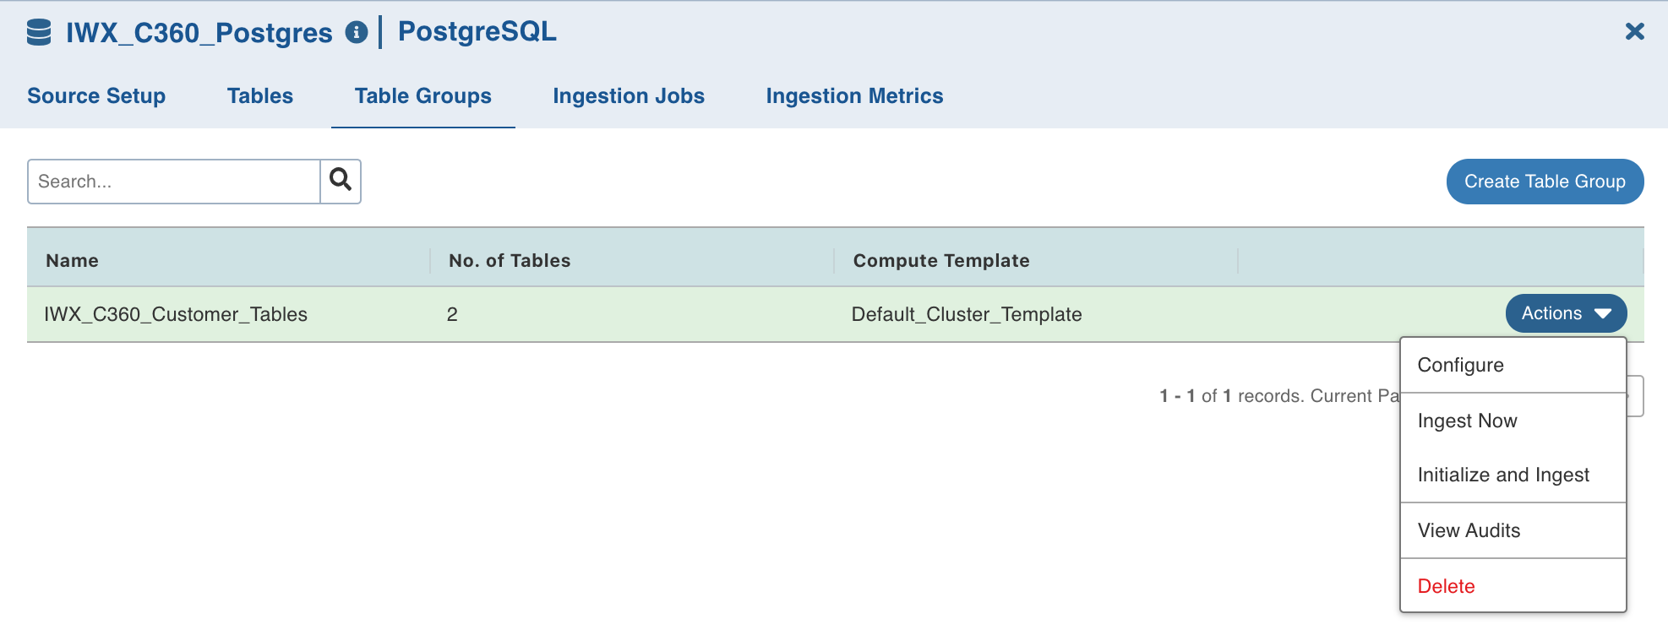View the Ingestion Metrics tab

pyautogui.click(x=853, y=96)
